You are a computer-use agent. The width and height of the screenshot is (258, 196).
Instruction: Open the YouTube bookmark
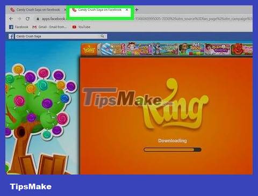coord(81,27)
